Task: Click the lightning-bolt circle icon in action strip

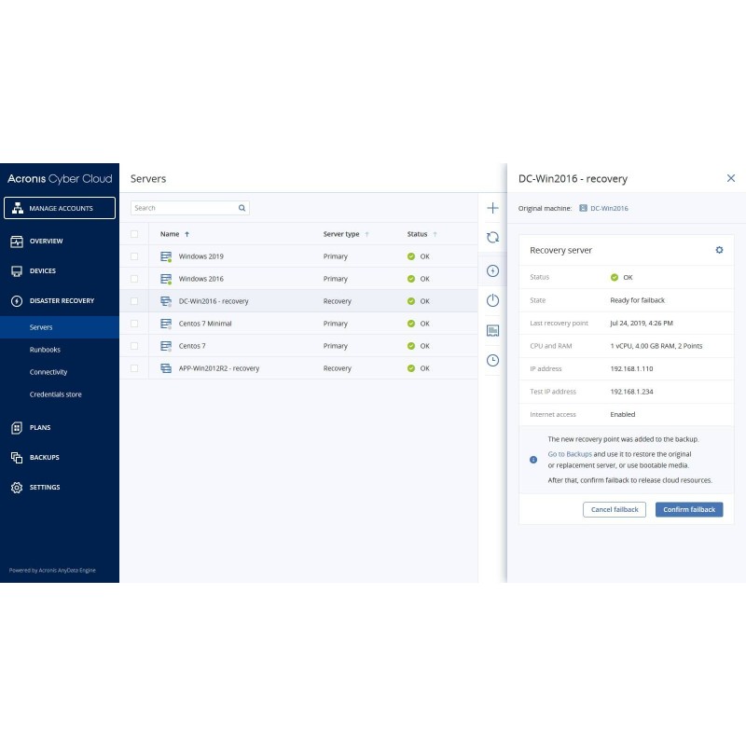Action: [x=492, y=270]
